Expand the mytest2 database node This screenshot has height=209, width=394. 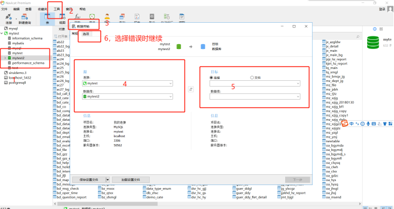click(5, 58)
